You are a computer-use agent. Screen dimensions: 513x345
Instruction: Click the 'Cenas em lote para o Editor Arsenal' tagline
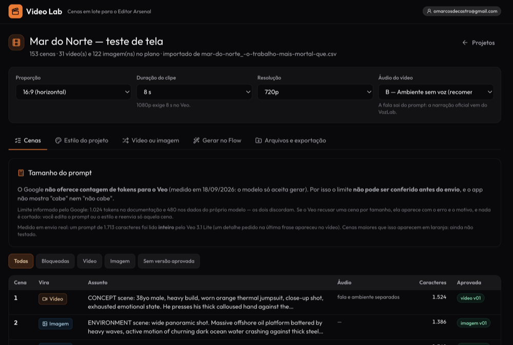(109, 11)
